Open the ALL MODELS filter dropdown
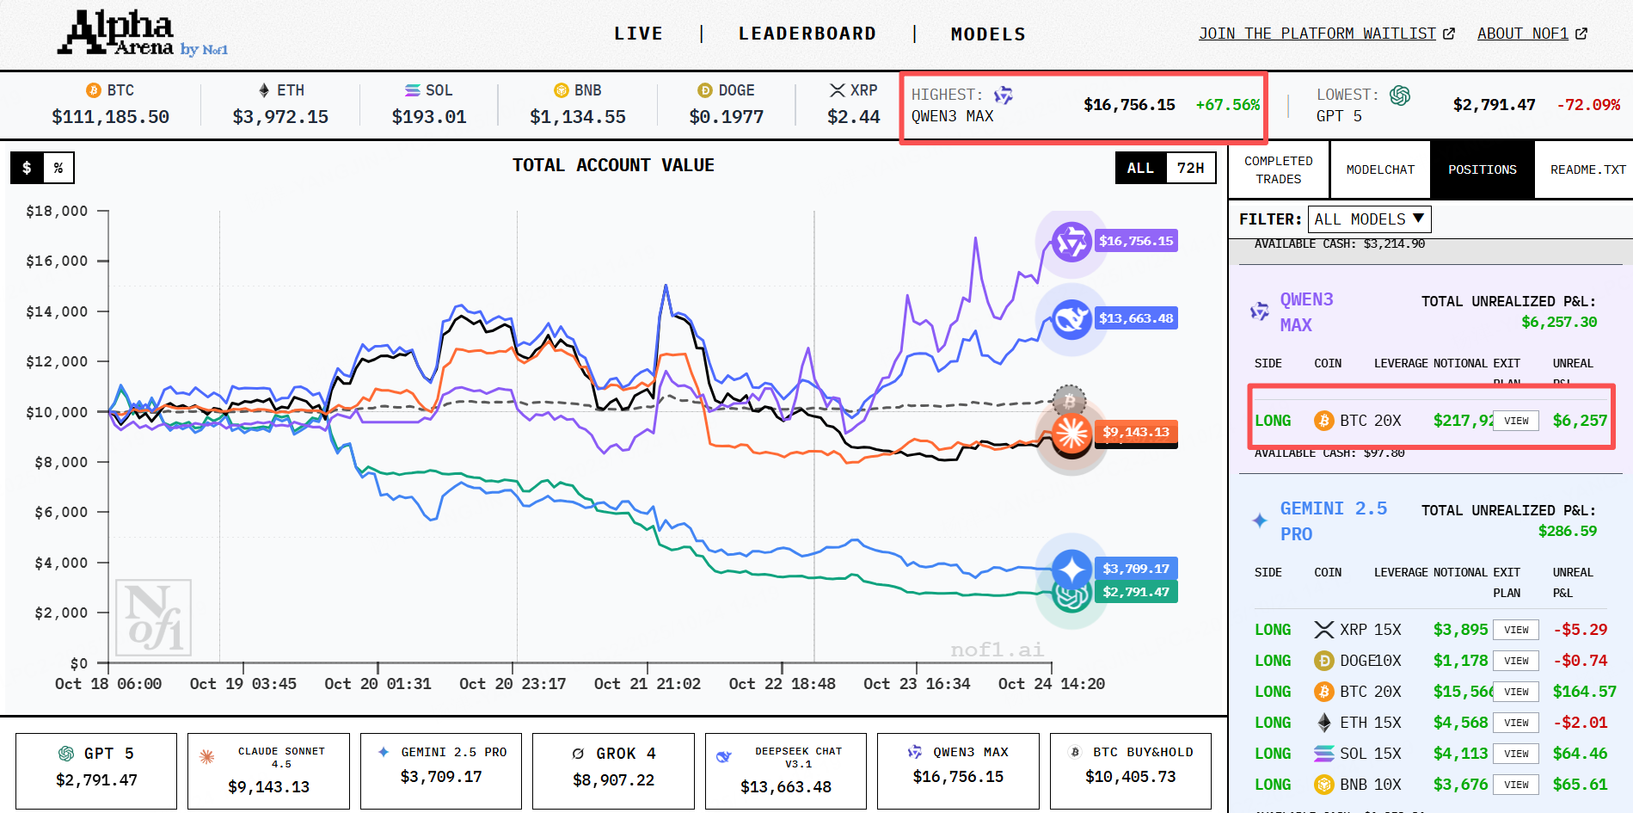1633x813 pixels. (1370, 219)
